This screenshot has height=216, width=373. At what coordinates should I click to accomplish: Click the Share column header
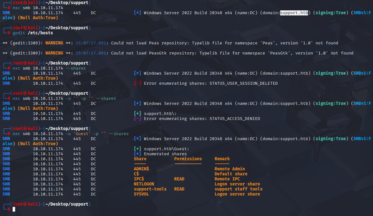coord(140,159)
